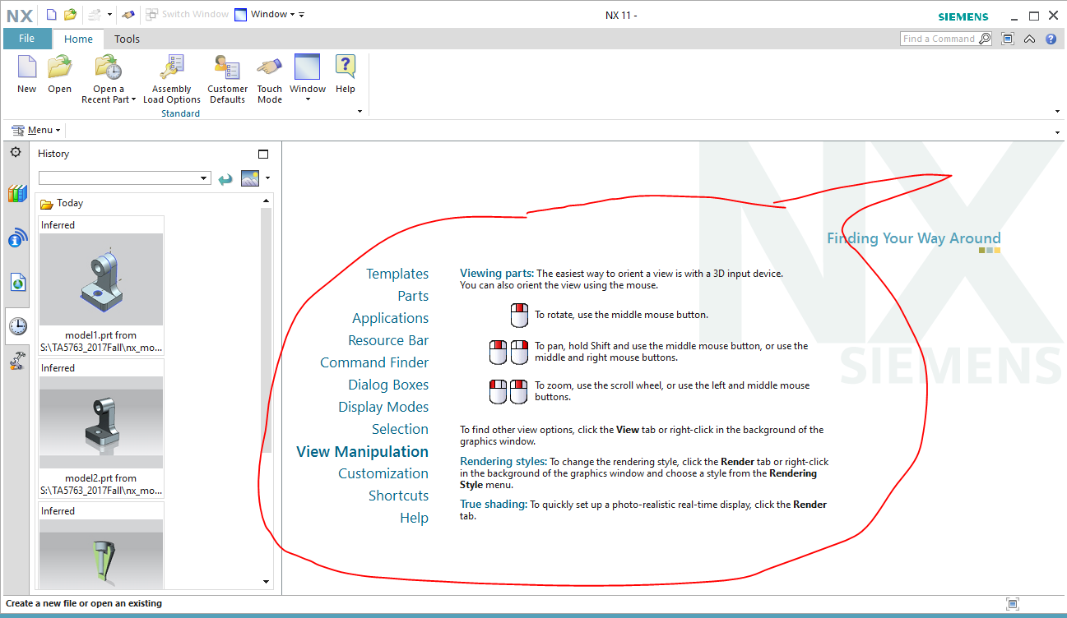This screenshot has width=1067, height=618.
Task: Open the Roles tab in resource bar
Action: [17, 360]
